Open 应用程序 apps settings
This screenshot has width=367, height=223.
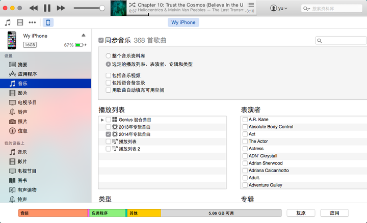click(46, 74)
